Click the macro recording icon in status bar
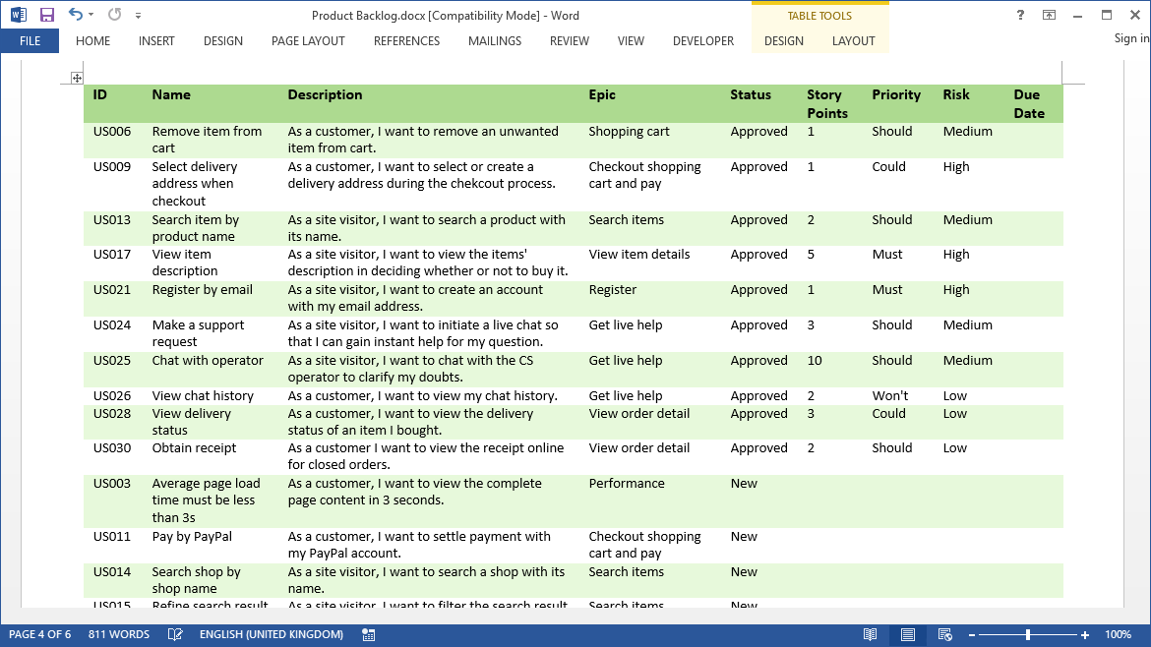This screenshot has height=647, width=1151. tap(368, 634)
